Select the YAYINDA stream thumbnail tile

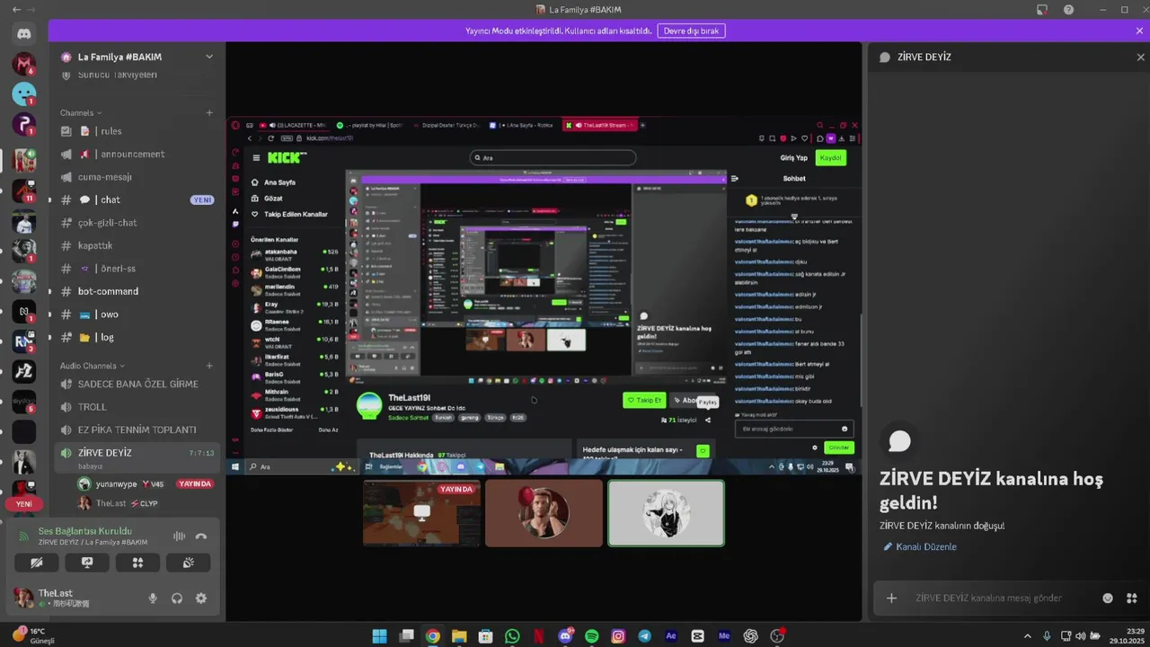(x=421, y=512)
